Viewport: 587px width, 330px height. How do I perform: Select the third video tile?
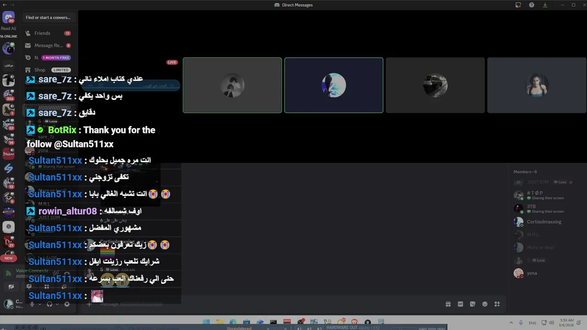[435, 85]
